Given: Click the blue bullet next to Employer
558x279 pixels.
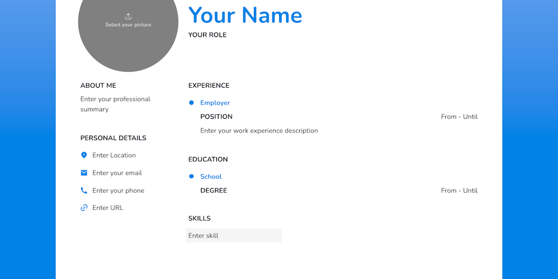Looking at the screenshot, I should pyautogui.click(x=191, y=102).
